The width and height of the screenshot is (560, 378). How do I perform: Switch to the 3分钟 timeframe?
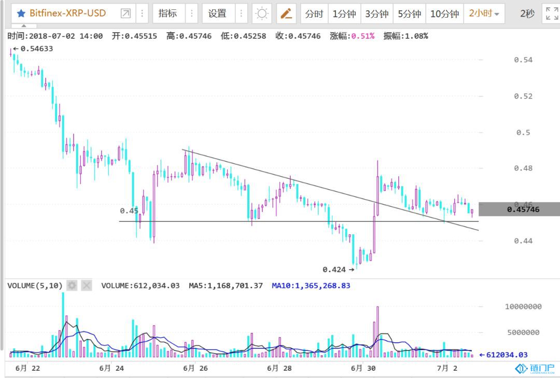(x=377, y=13)
